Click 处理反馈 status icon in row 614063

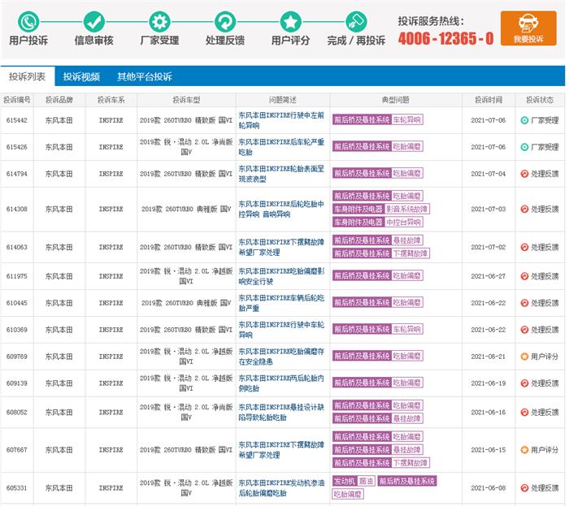pos(524,247)
